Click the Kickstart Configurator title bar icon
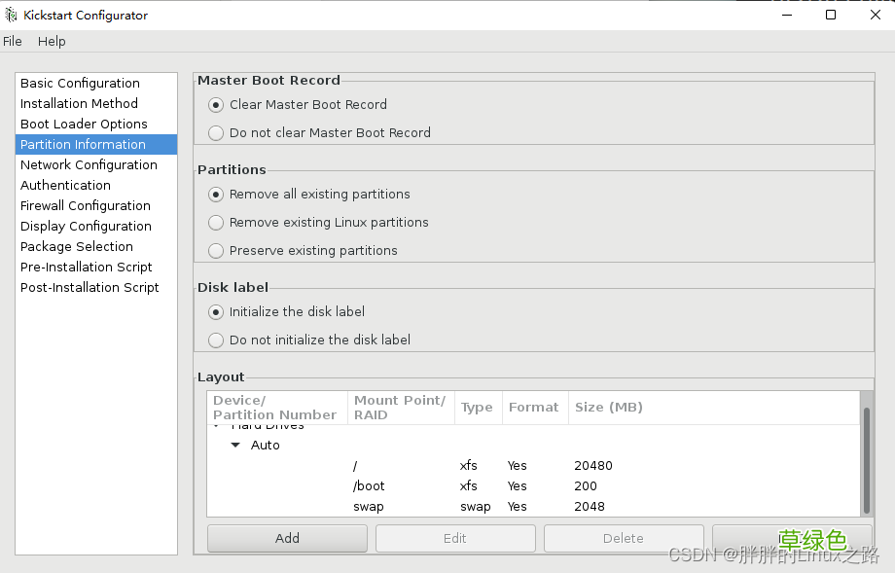The height and width of the screenshot is (573, 895). pyautogui.click(x=12, y=15)
